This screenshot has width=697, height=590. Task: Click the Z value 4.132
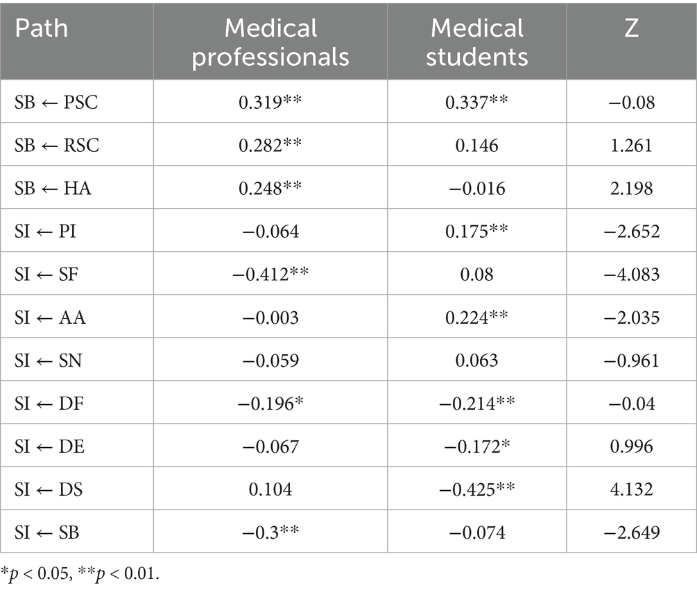[631, 489]
